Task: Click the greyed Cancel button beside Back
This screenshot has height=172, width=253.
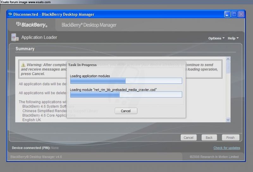Action: (188, 137)
